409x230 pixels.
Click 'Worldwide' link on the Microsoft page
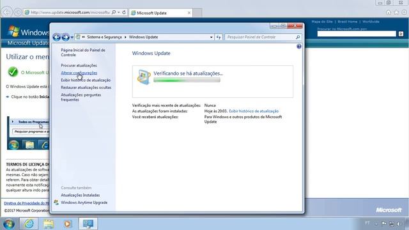point(371,22)
